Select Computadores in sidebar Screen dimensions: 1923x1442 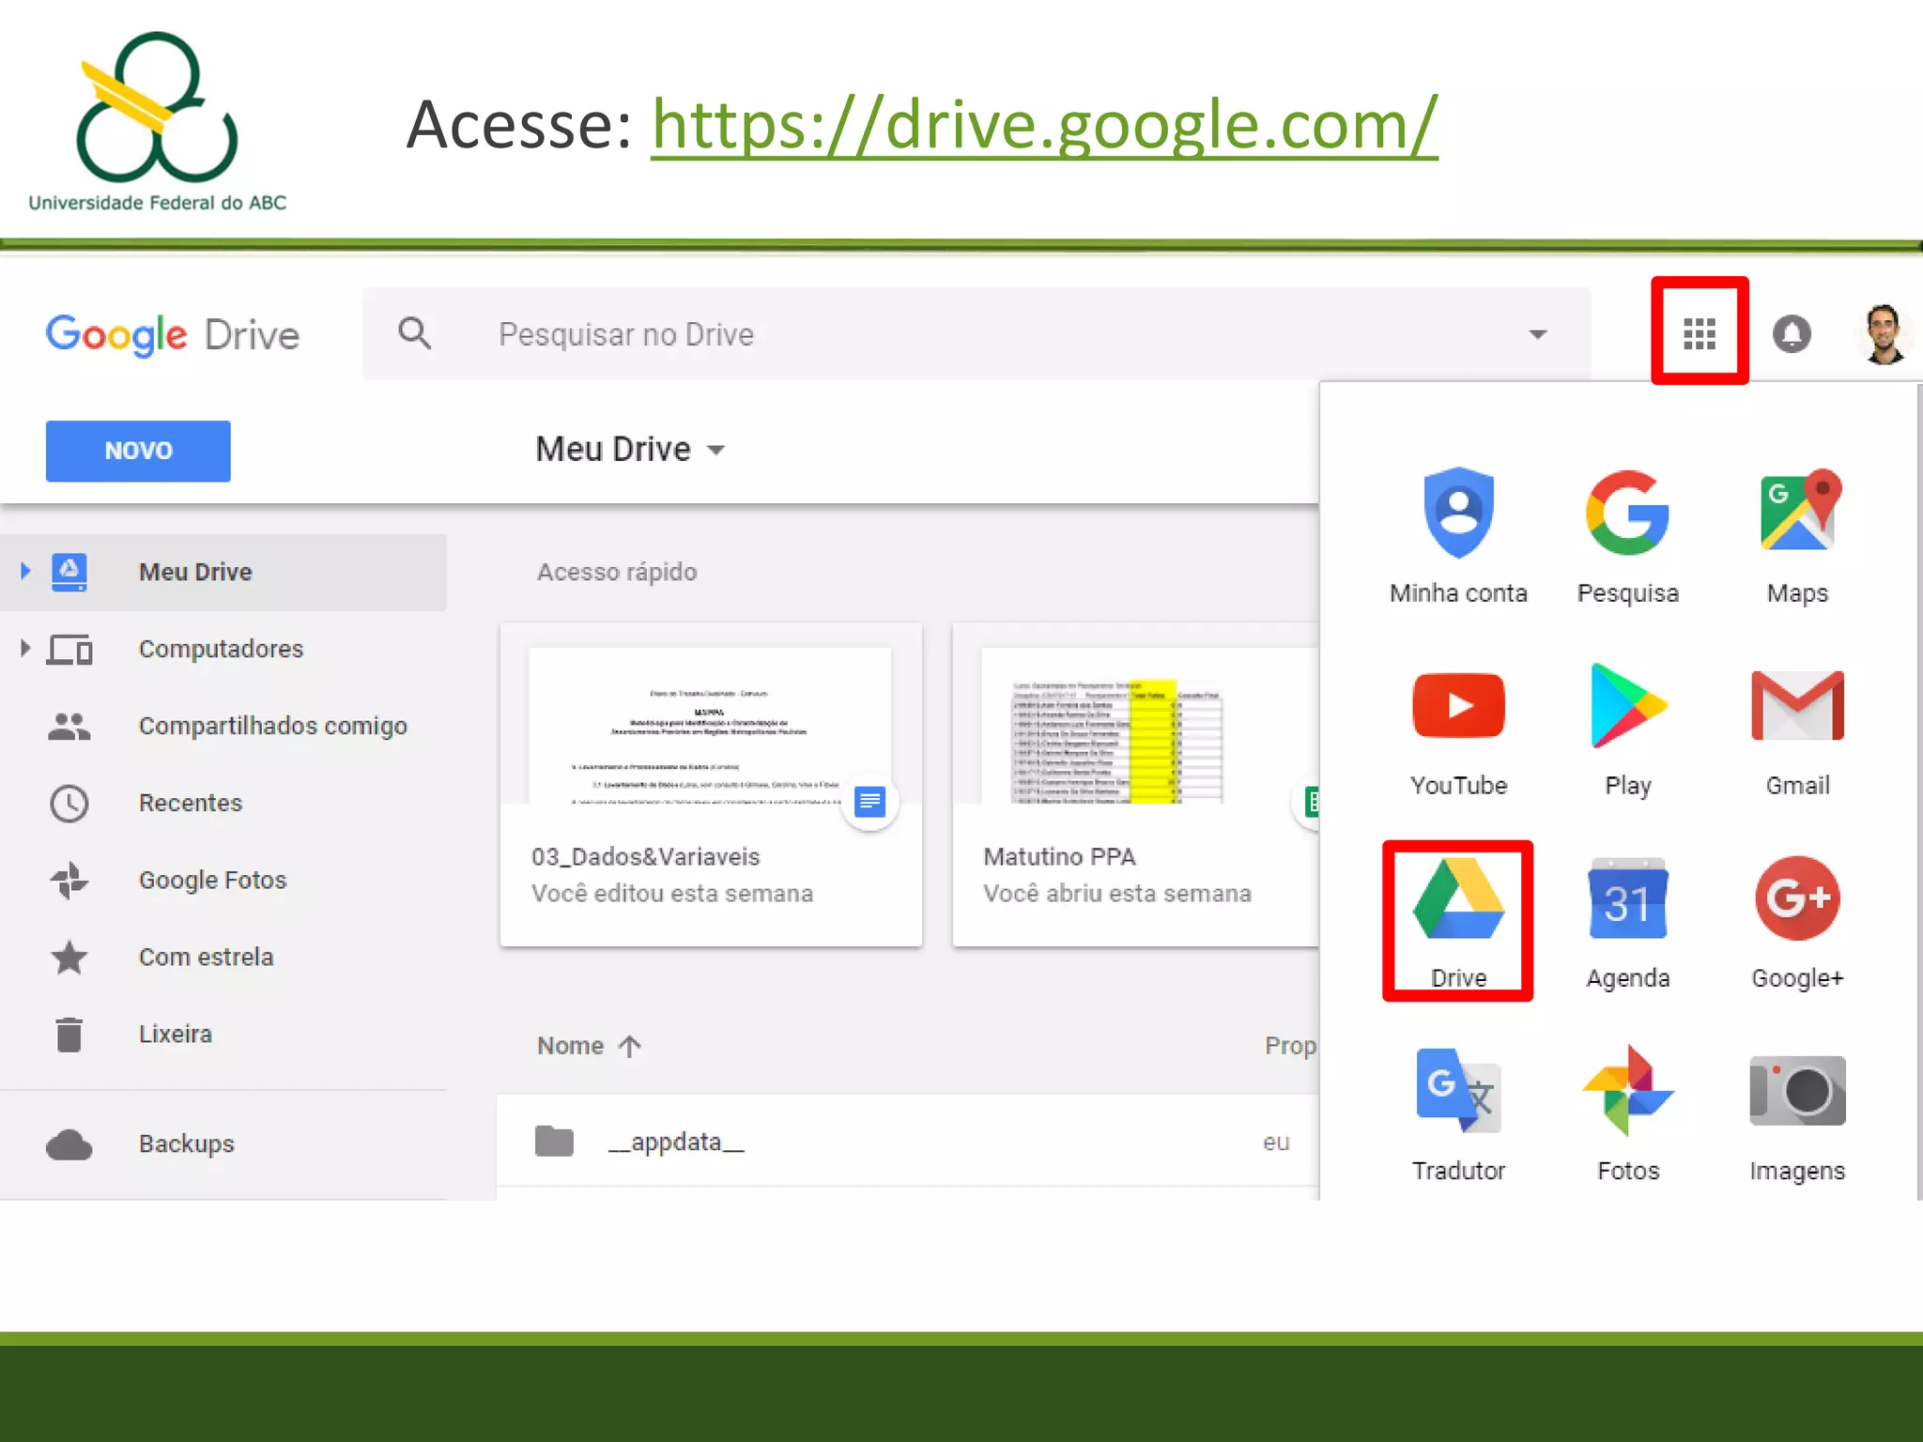click(x=223, y=649)
